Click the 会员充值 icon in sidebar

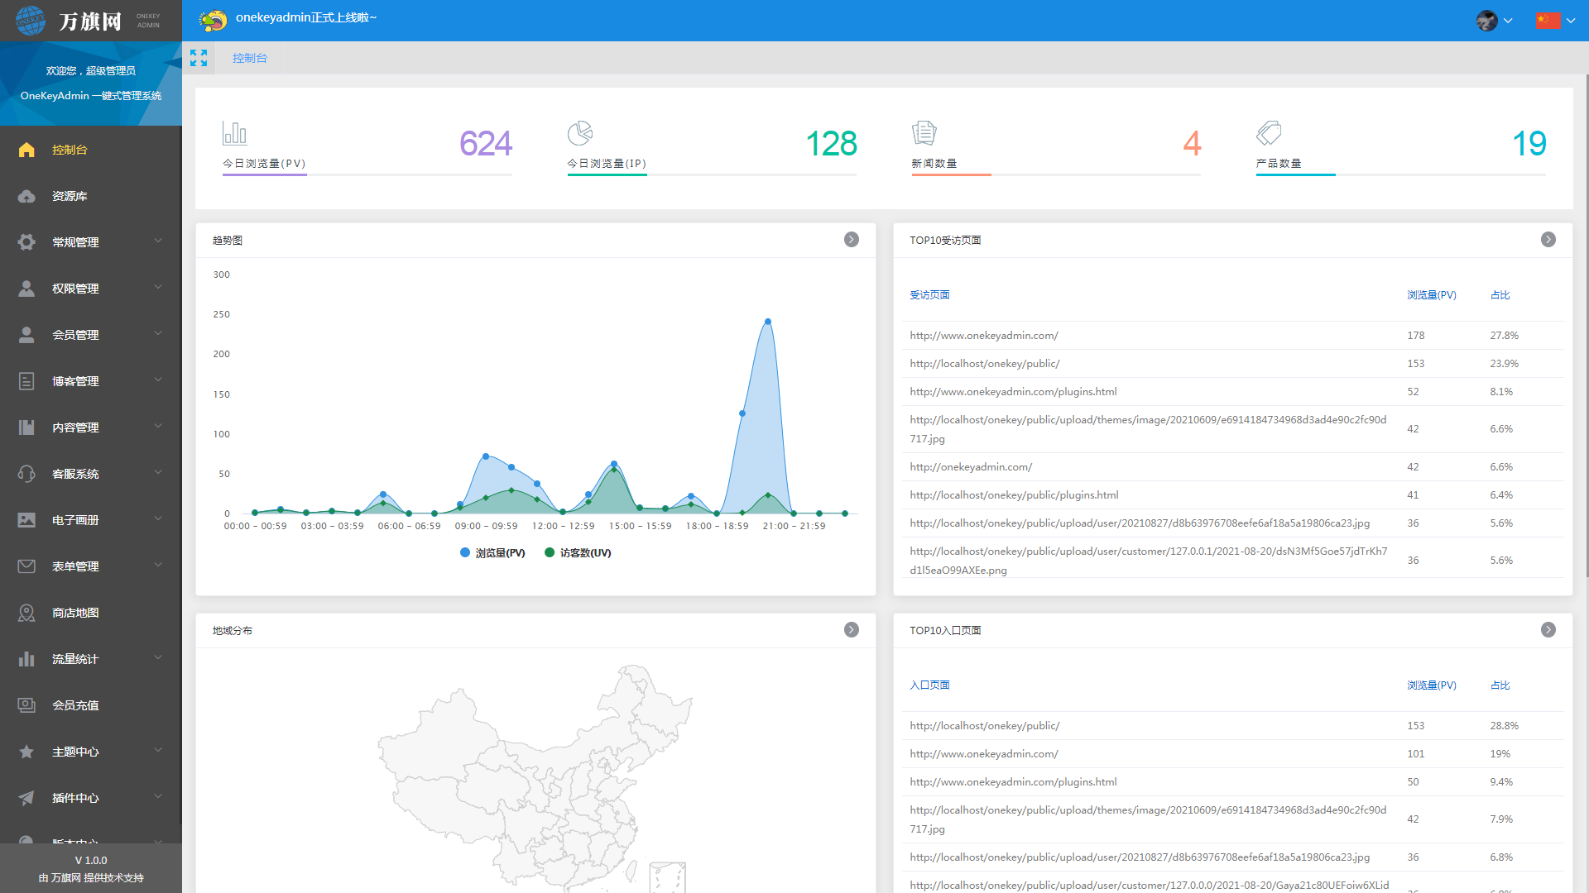pyautogui.click(x=26, y=705)
